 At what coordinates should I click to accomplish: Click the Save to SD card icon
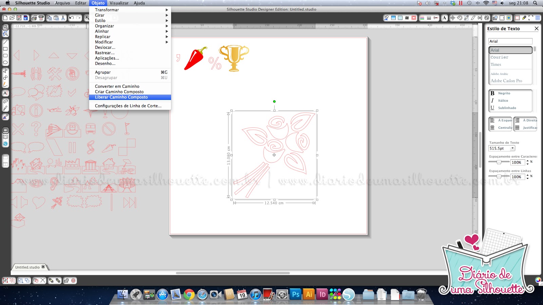tap(25, 18)
